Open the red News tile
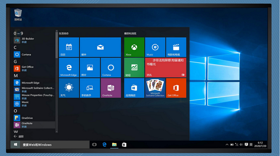The image size is (280, 156). (x=166, y=67)
